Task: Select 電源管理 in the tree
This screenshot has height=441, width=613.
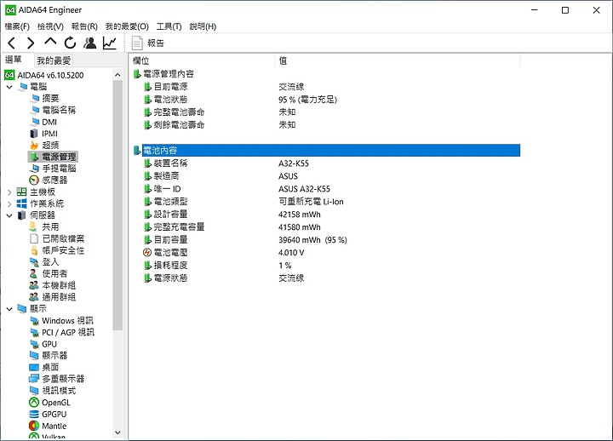Action: [x=59, y=157]
